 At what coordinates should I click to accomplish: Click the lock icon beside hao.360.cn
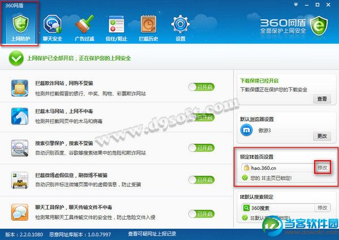[x=246, y=168]
